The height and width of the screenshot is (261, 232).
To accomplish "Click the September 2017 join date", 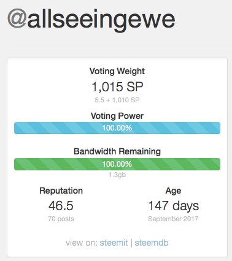I will (x=173, y=219).
